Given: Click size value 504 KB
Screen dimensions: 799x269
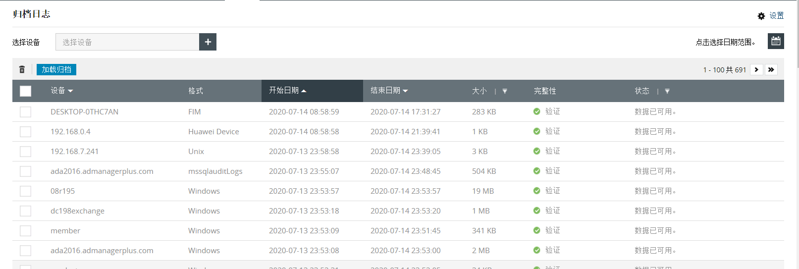Looking at the screenshot, I should [484, 171].
